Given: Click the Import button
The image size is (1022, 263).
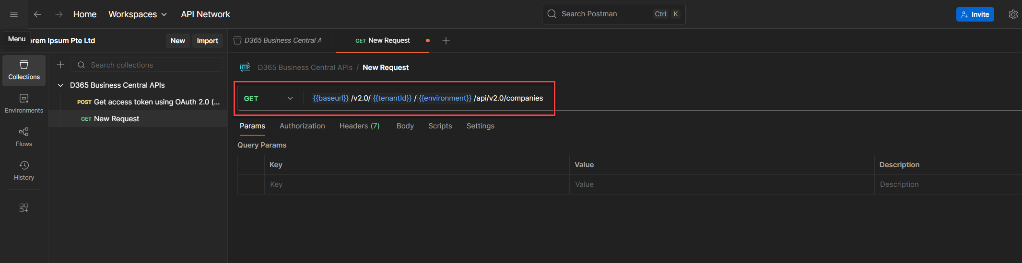Looking at the screenshot, I should pyautogui.click(x=207, y=41).
